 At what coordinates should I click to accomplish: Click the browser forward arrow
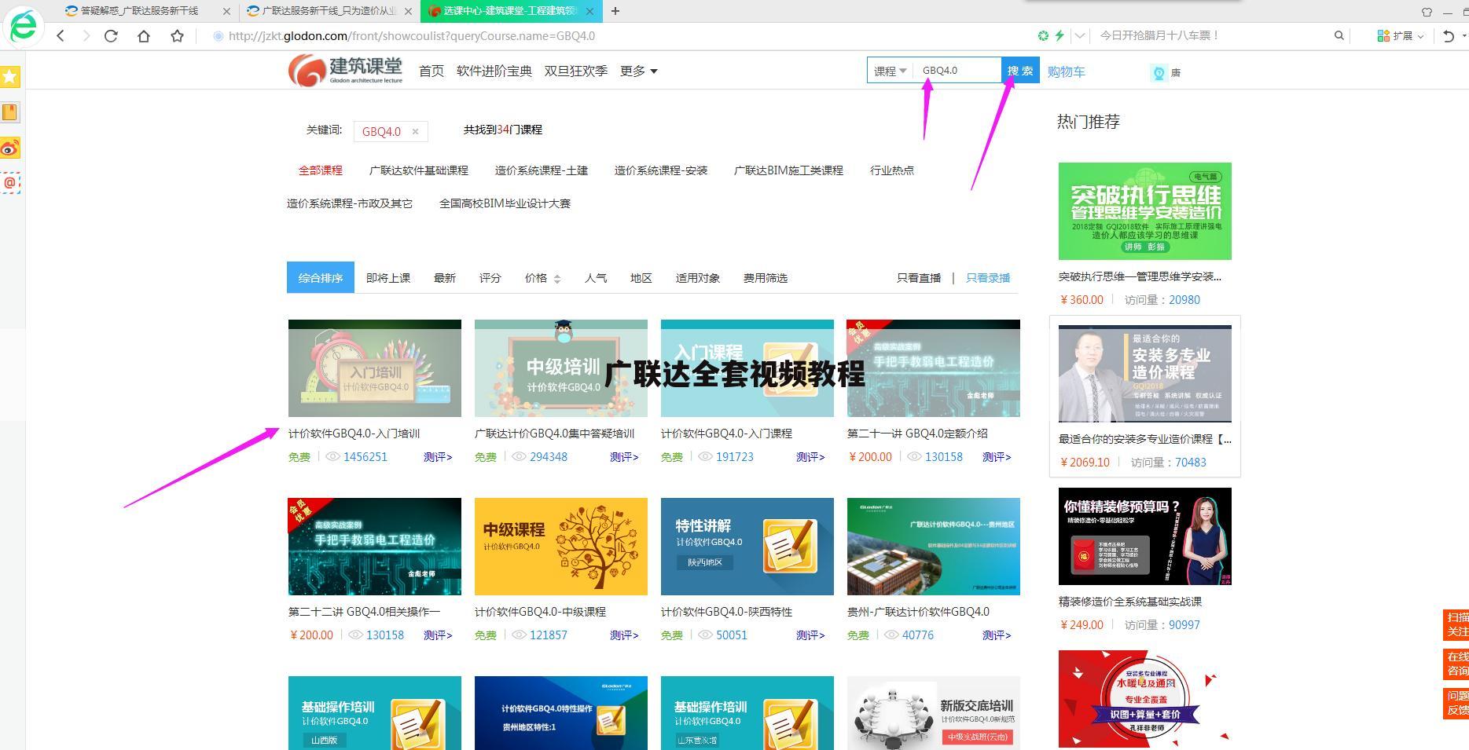point(86,36)
